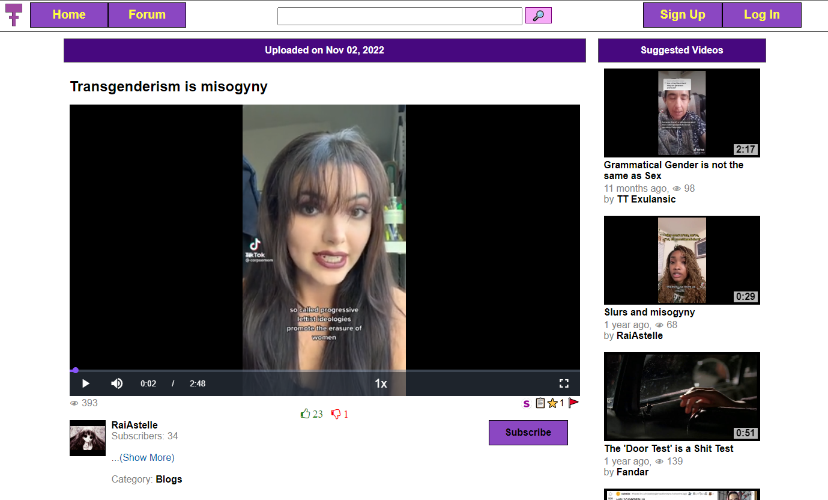Open the Home menu item
The image size is (828, 500).
(x=69, y=15)
